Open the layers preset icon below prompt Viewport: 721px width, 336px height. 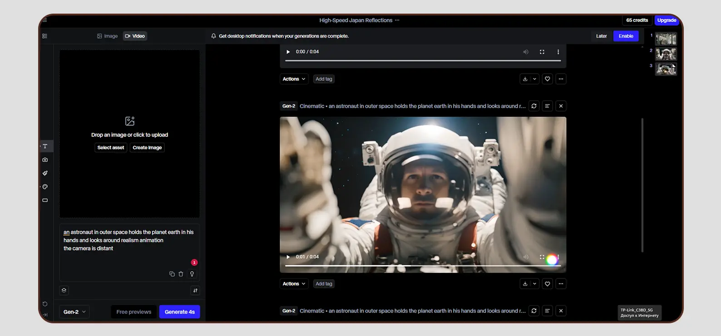click(x=64, y=290)
